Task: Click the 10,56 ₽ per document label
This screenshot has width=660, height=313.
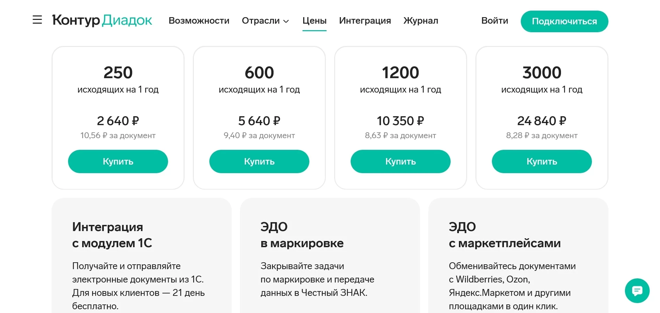Action: (x=118, y=135)
